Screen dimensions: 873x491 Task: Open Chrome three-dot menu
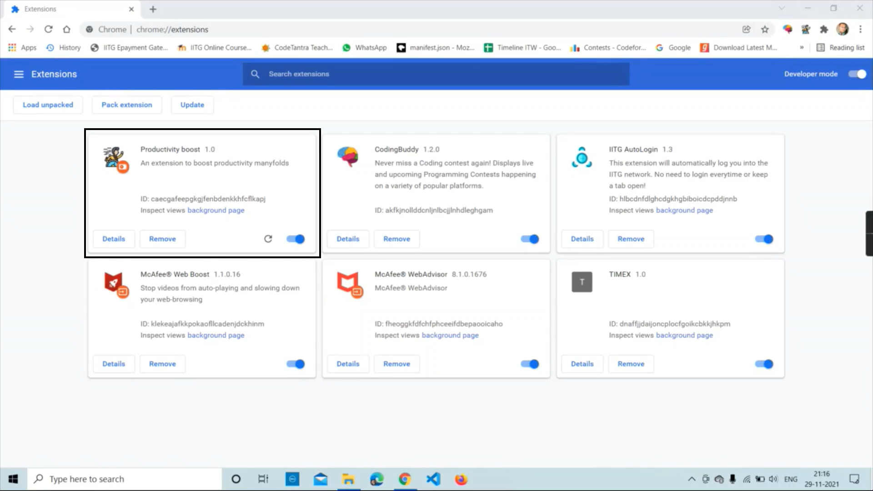pos(860,30)
